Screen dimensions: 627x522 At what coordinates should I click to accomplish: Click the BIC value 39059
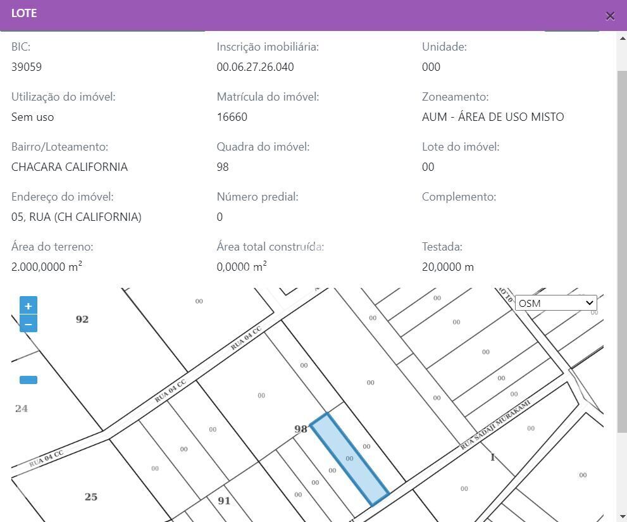27,67
